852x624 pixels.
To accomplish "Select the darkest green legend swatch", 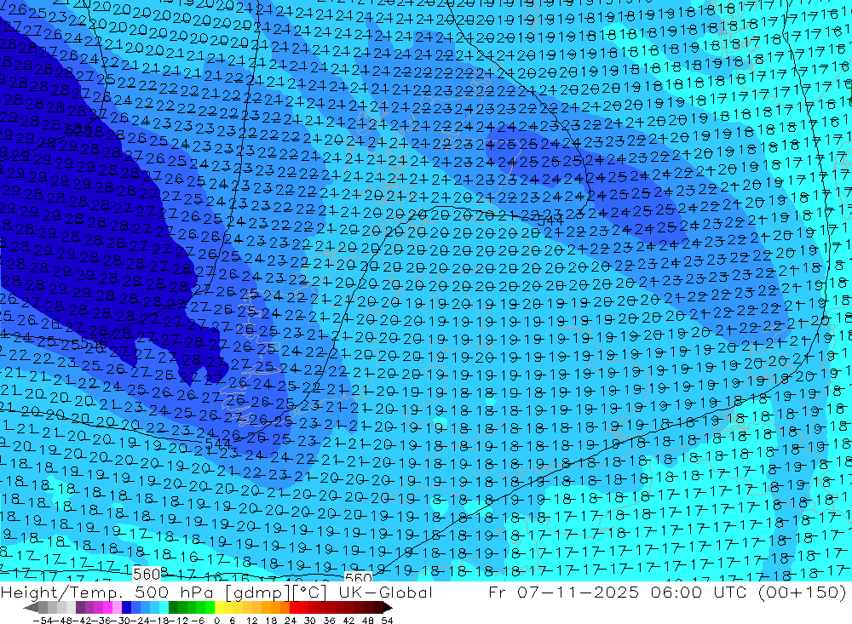I will pyautogui.click(x=173, y=608).
